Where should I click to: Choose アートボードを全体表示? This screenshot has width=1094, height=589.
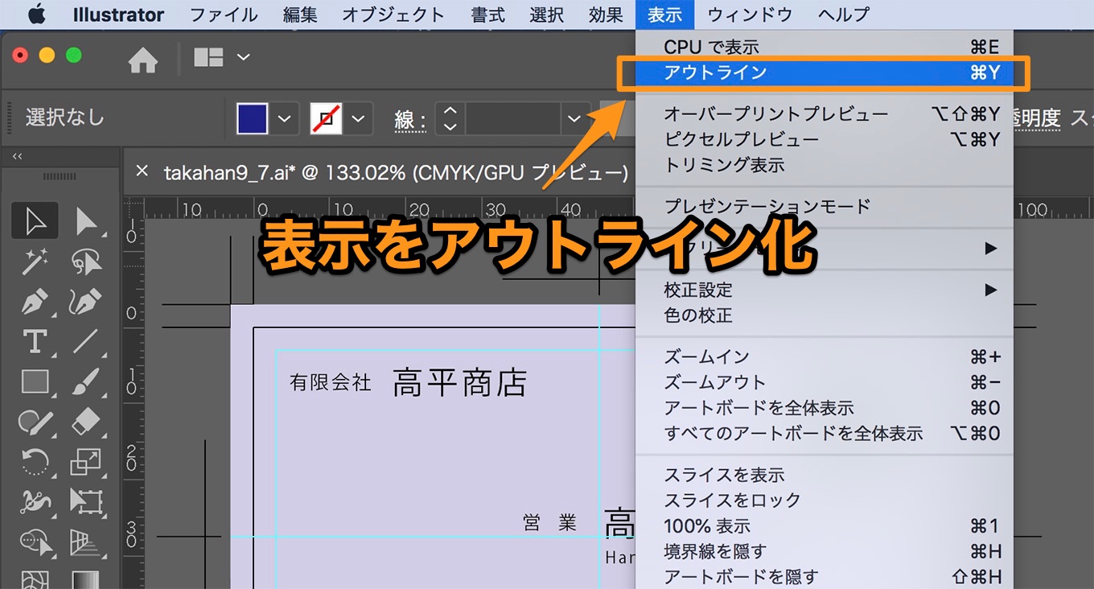(x=825, y=408)
